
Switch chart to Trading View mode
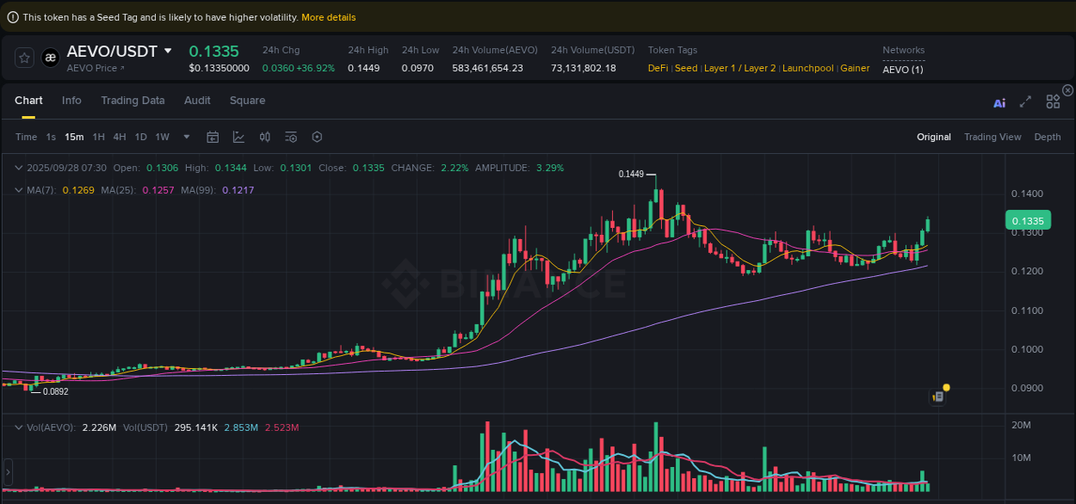click(993, 137)
